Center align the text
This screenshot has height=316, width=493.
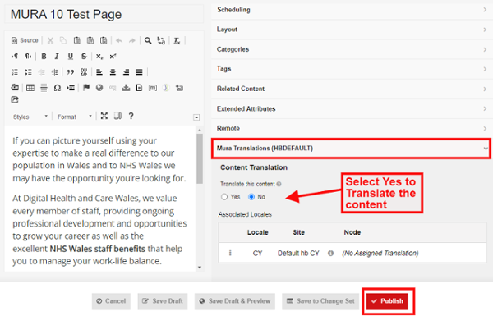pyautogui.click(x=113, y=72)
